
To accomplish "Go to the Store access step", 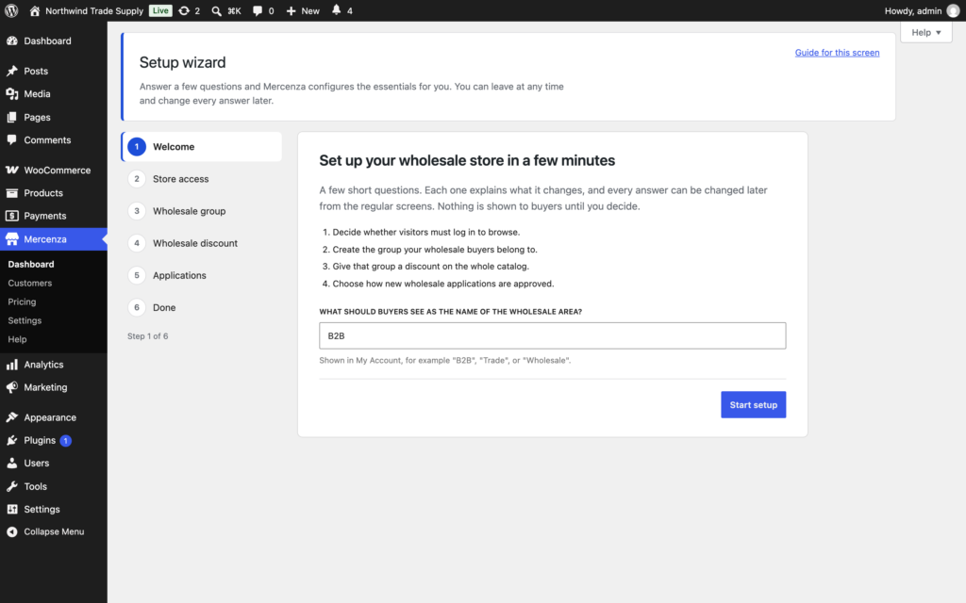I will point(202,178).
